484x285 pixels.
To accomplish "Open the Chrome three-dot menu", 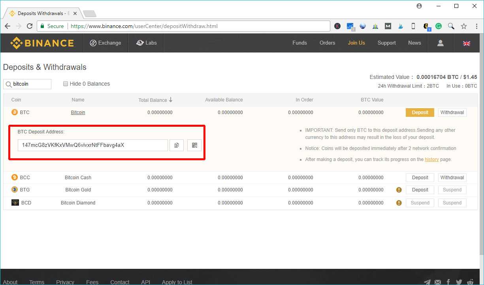I will point(476,26).
